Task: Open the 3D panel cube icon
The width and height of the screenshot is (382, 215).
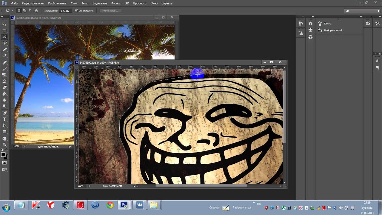Action: coord(310,24)
